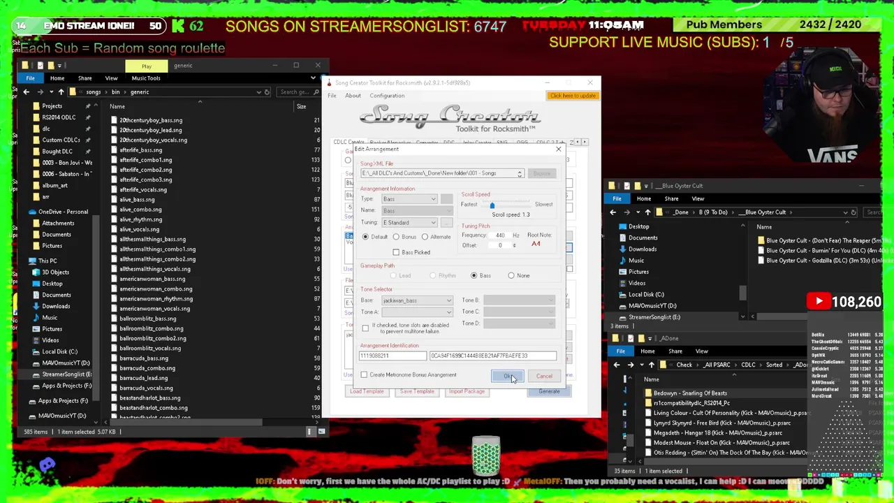Go back in generic Explorer window
Image resolution: width=894 pixels, height=503 pixels.
[x=27, y=92]
